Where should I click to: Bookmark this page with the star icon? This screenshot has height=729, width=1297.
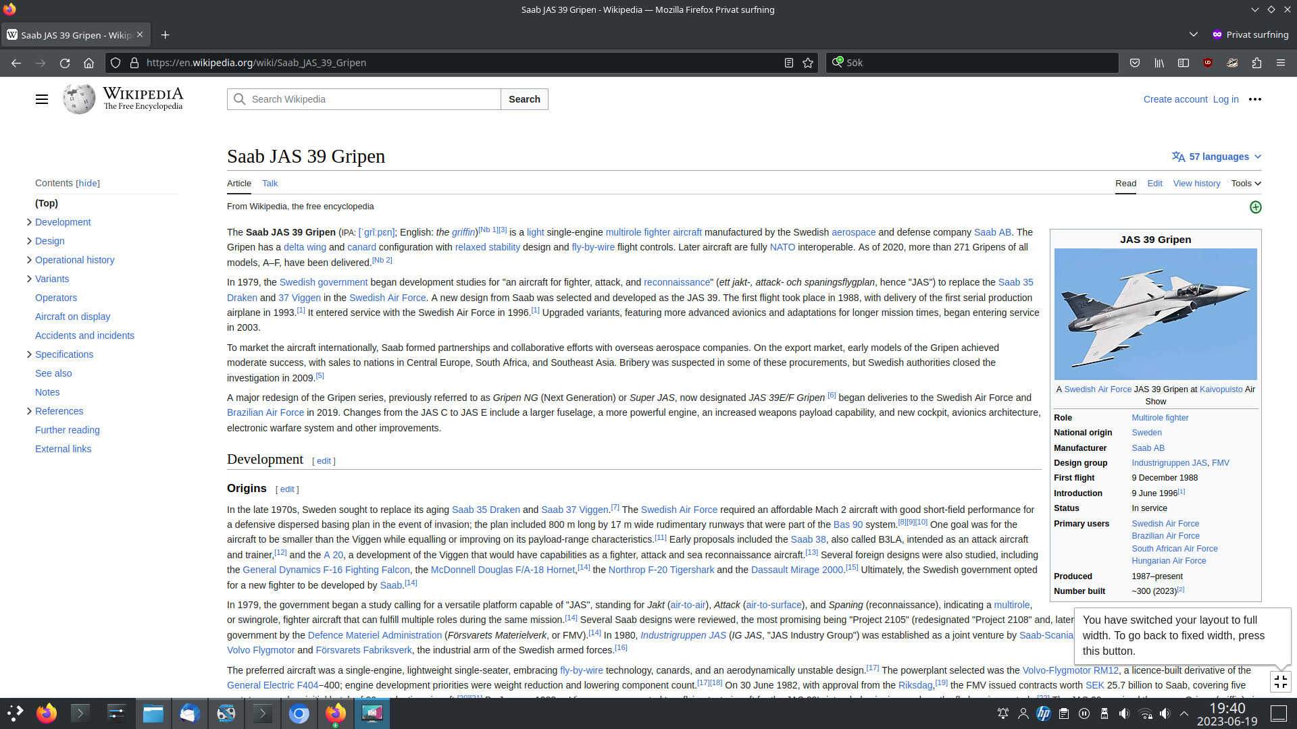pyautogui.click(x=808, y=63)
